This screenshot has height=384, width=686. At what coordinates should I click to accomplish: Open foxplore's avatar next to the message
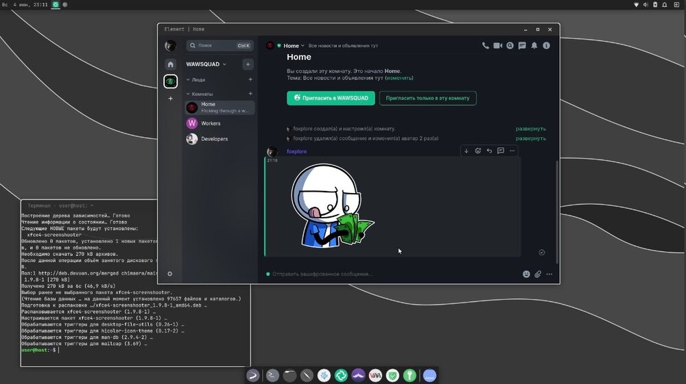click(x=272, y=151)
